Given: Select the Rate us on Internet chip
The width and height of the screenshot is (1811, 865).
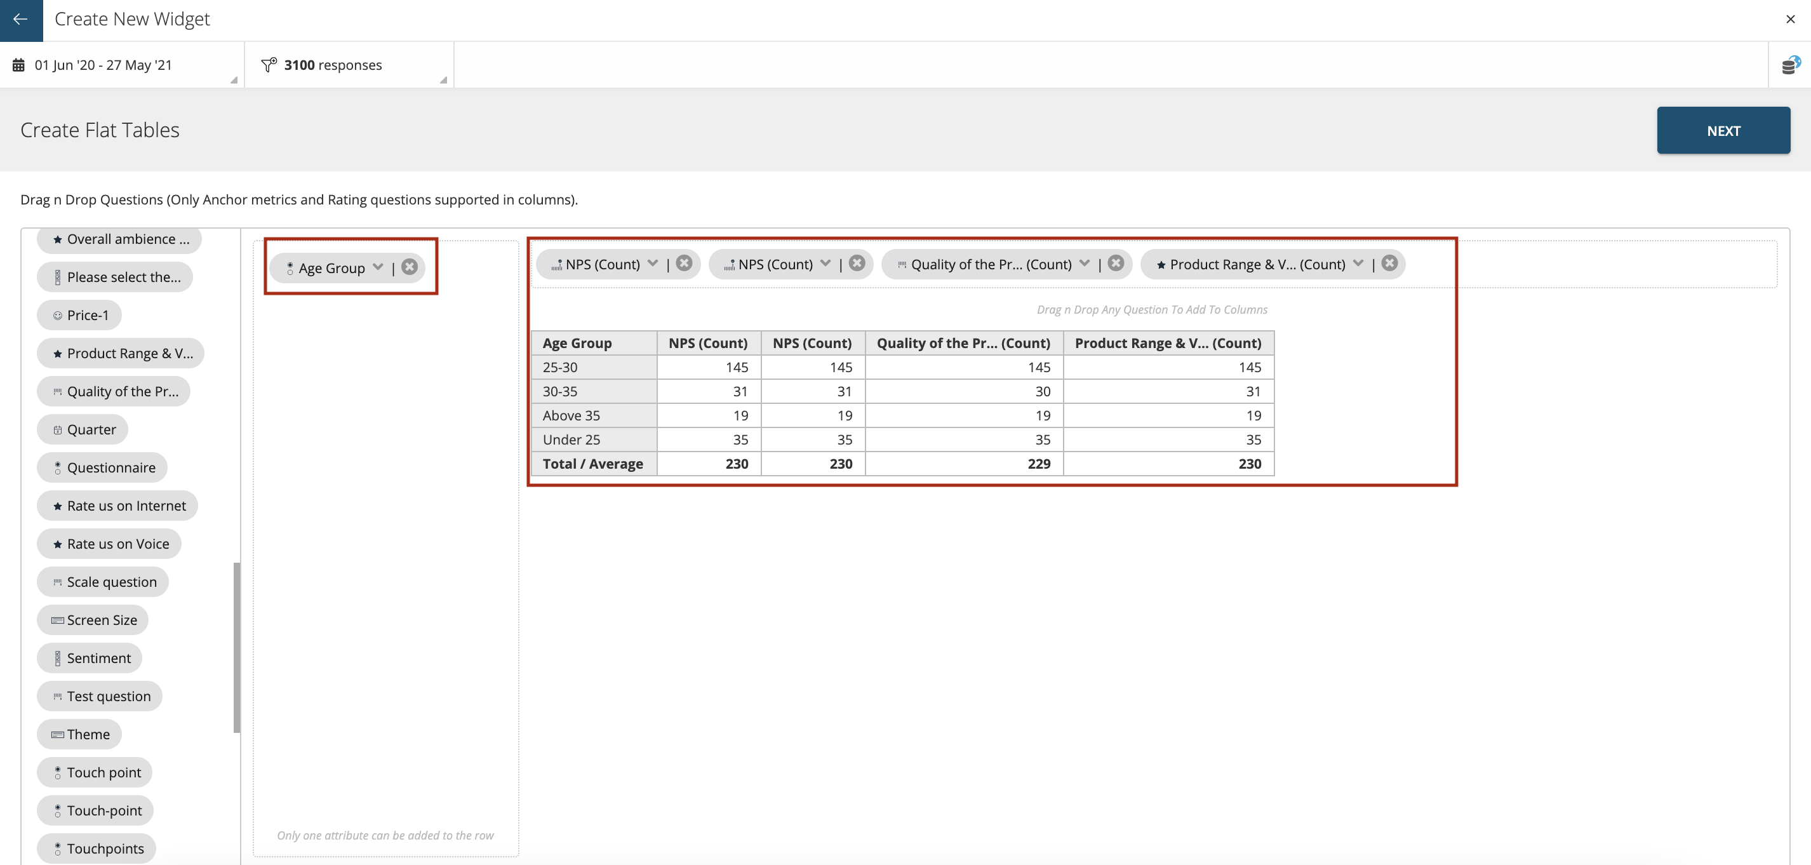Looking at the screenshot, I should tap(117, 506).
